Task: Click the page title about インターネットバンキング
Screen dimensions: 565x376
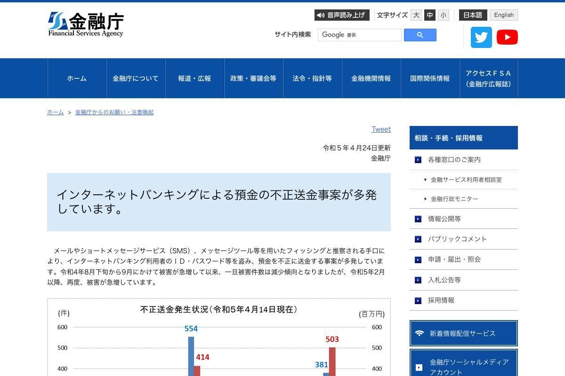Action: click(x=219, y=202)
